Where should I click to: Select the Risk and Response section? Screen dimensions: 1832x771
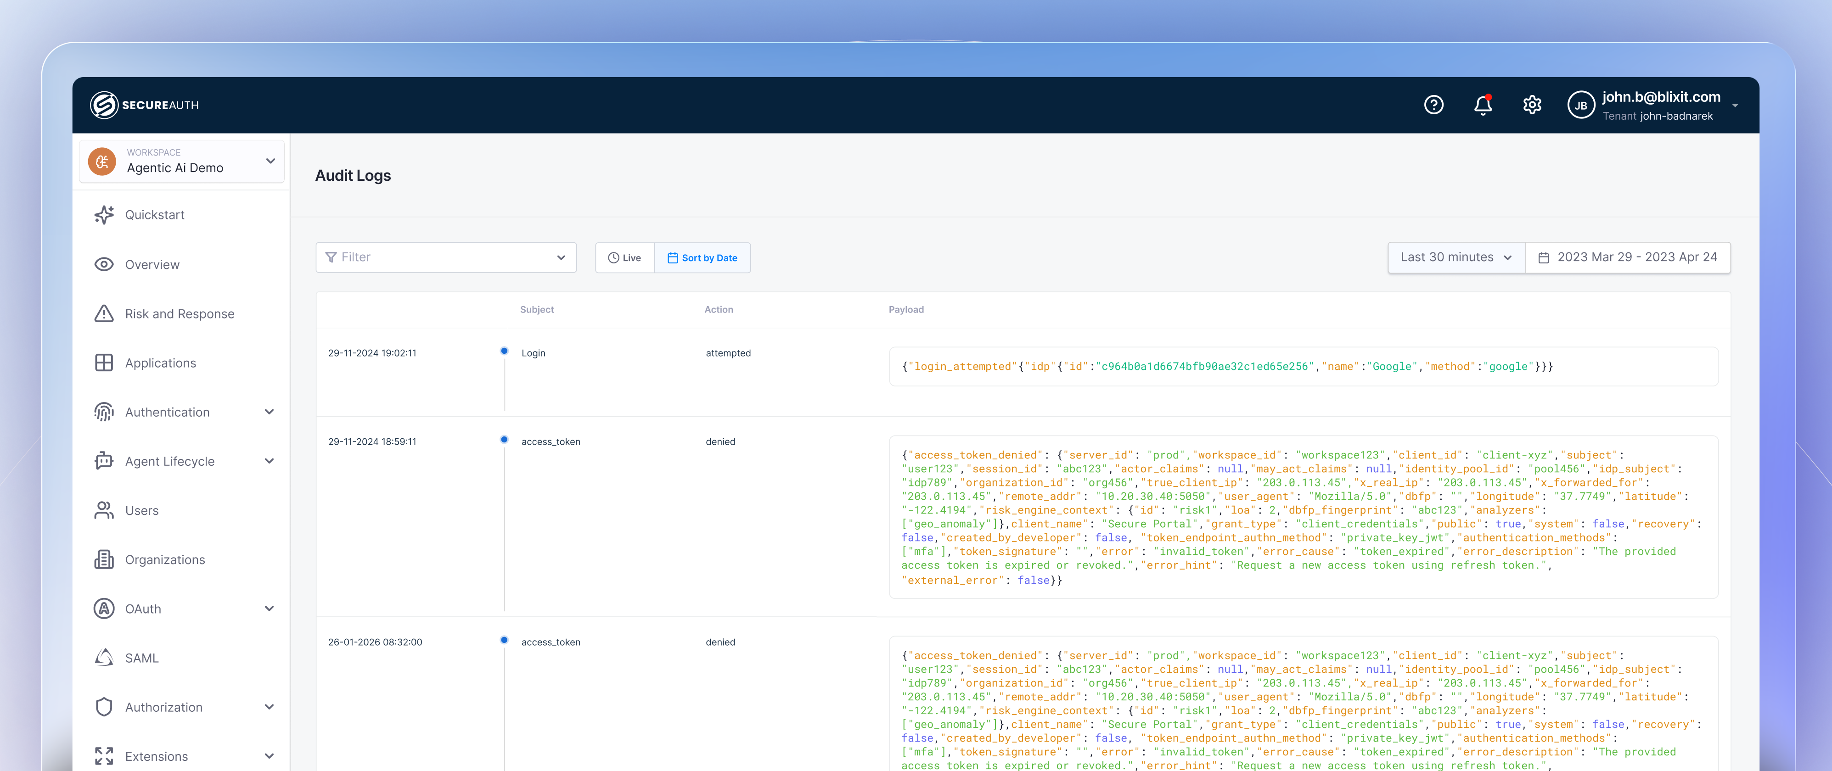tap(179, 313)
